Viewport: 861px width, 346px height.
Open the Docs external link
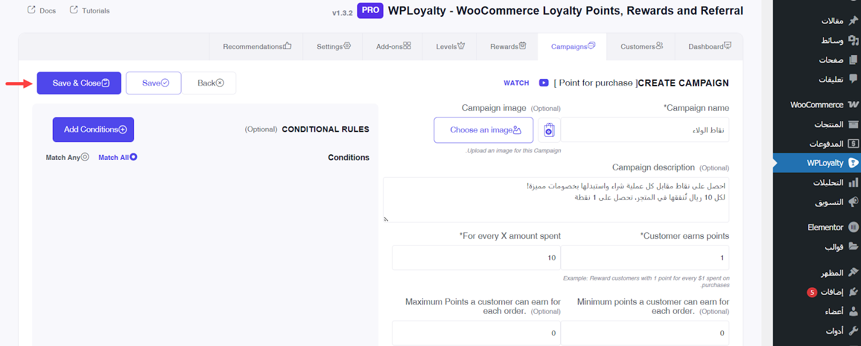[x=42, y=11]
